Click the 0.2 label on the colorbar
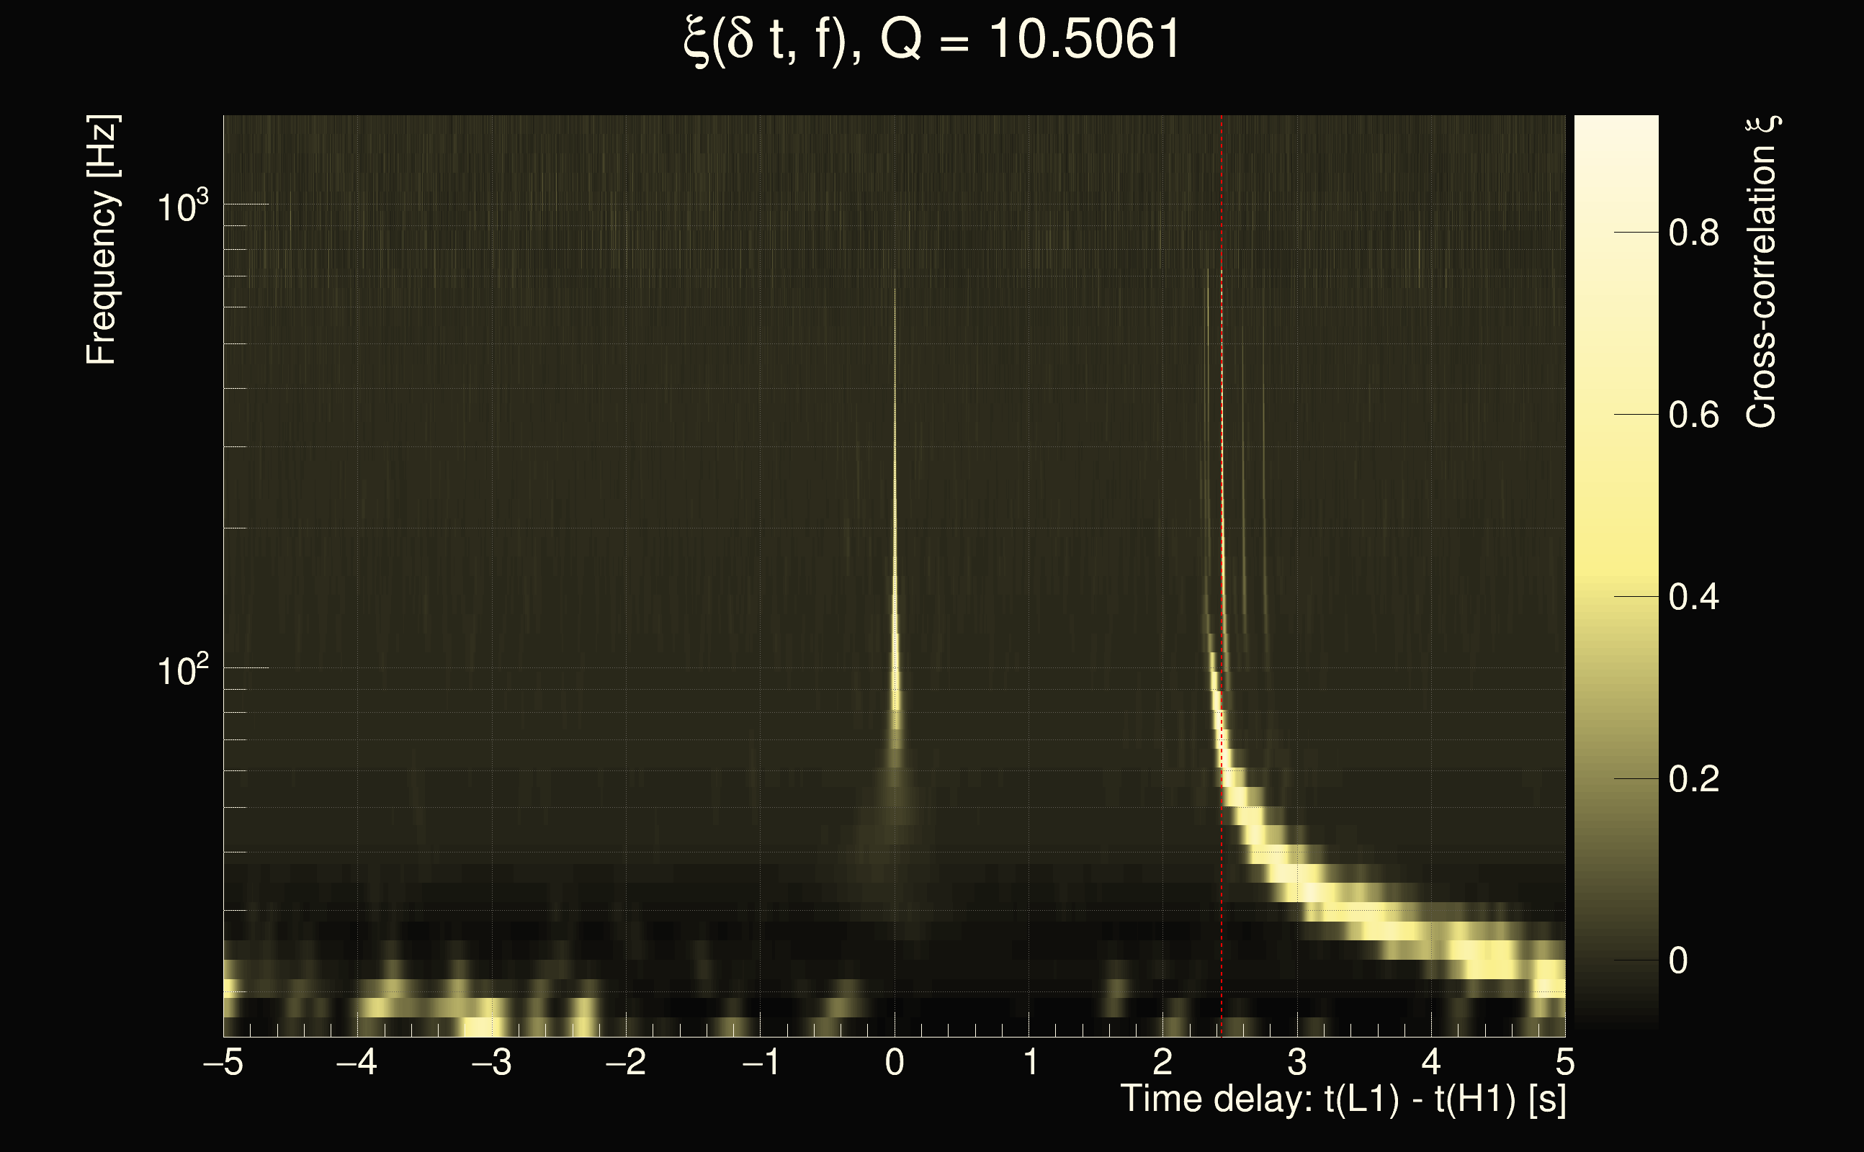Screen dimensions: 1864x1152 coord(1693,780)
